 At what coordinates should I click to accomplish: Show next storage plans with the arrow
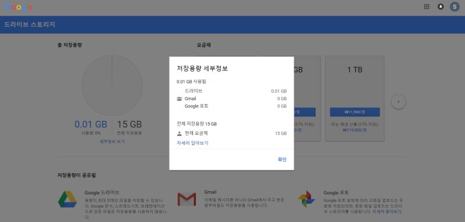(398, 102)
